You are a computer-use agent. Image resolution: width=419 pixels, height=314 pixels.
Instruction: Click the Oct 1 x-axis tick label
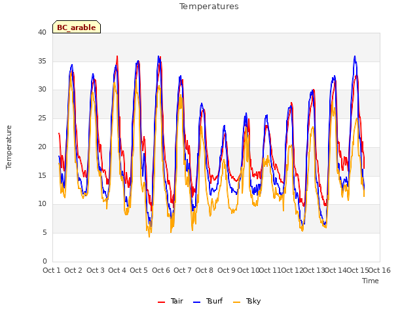(x=52, y=270)
